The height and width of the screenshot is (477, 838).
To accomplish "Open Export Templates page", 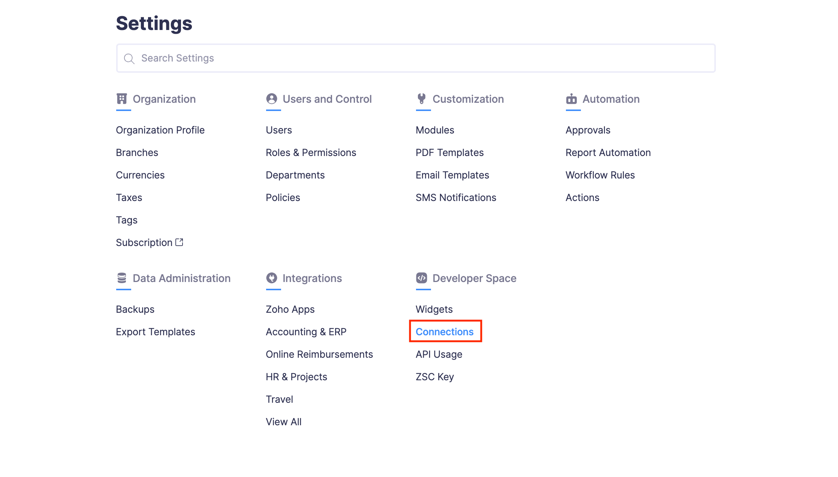I will click(155, 332).
